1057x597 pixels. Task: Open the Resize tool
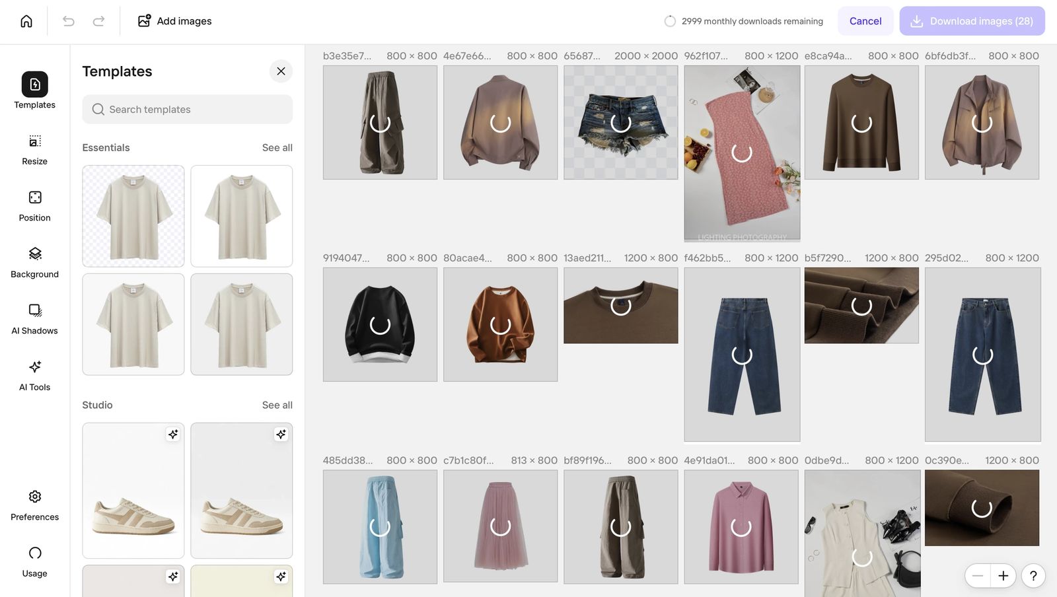pos(34,150)
